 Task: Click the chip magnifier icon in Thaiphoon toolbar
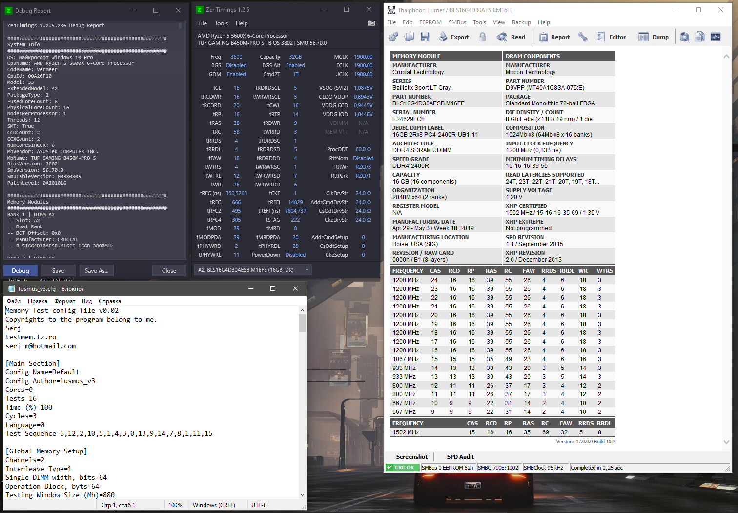coord(685,37)
